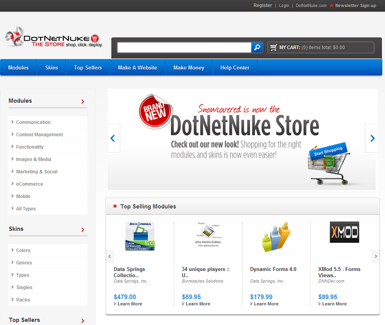
Task: Browse skins by Colors
Action: [48, 250]
